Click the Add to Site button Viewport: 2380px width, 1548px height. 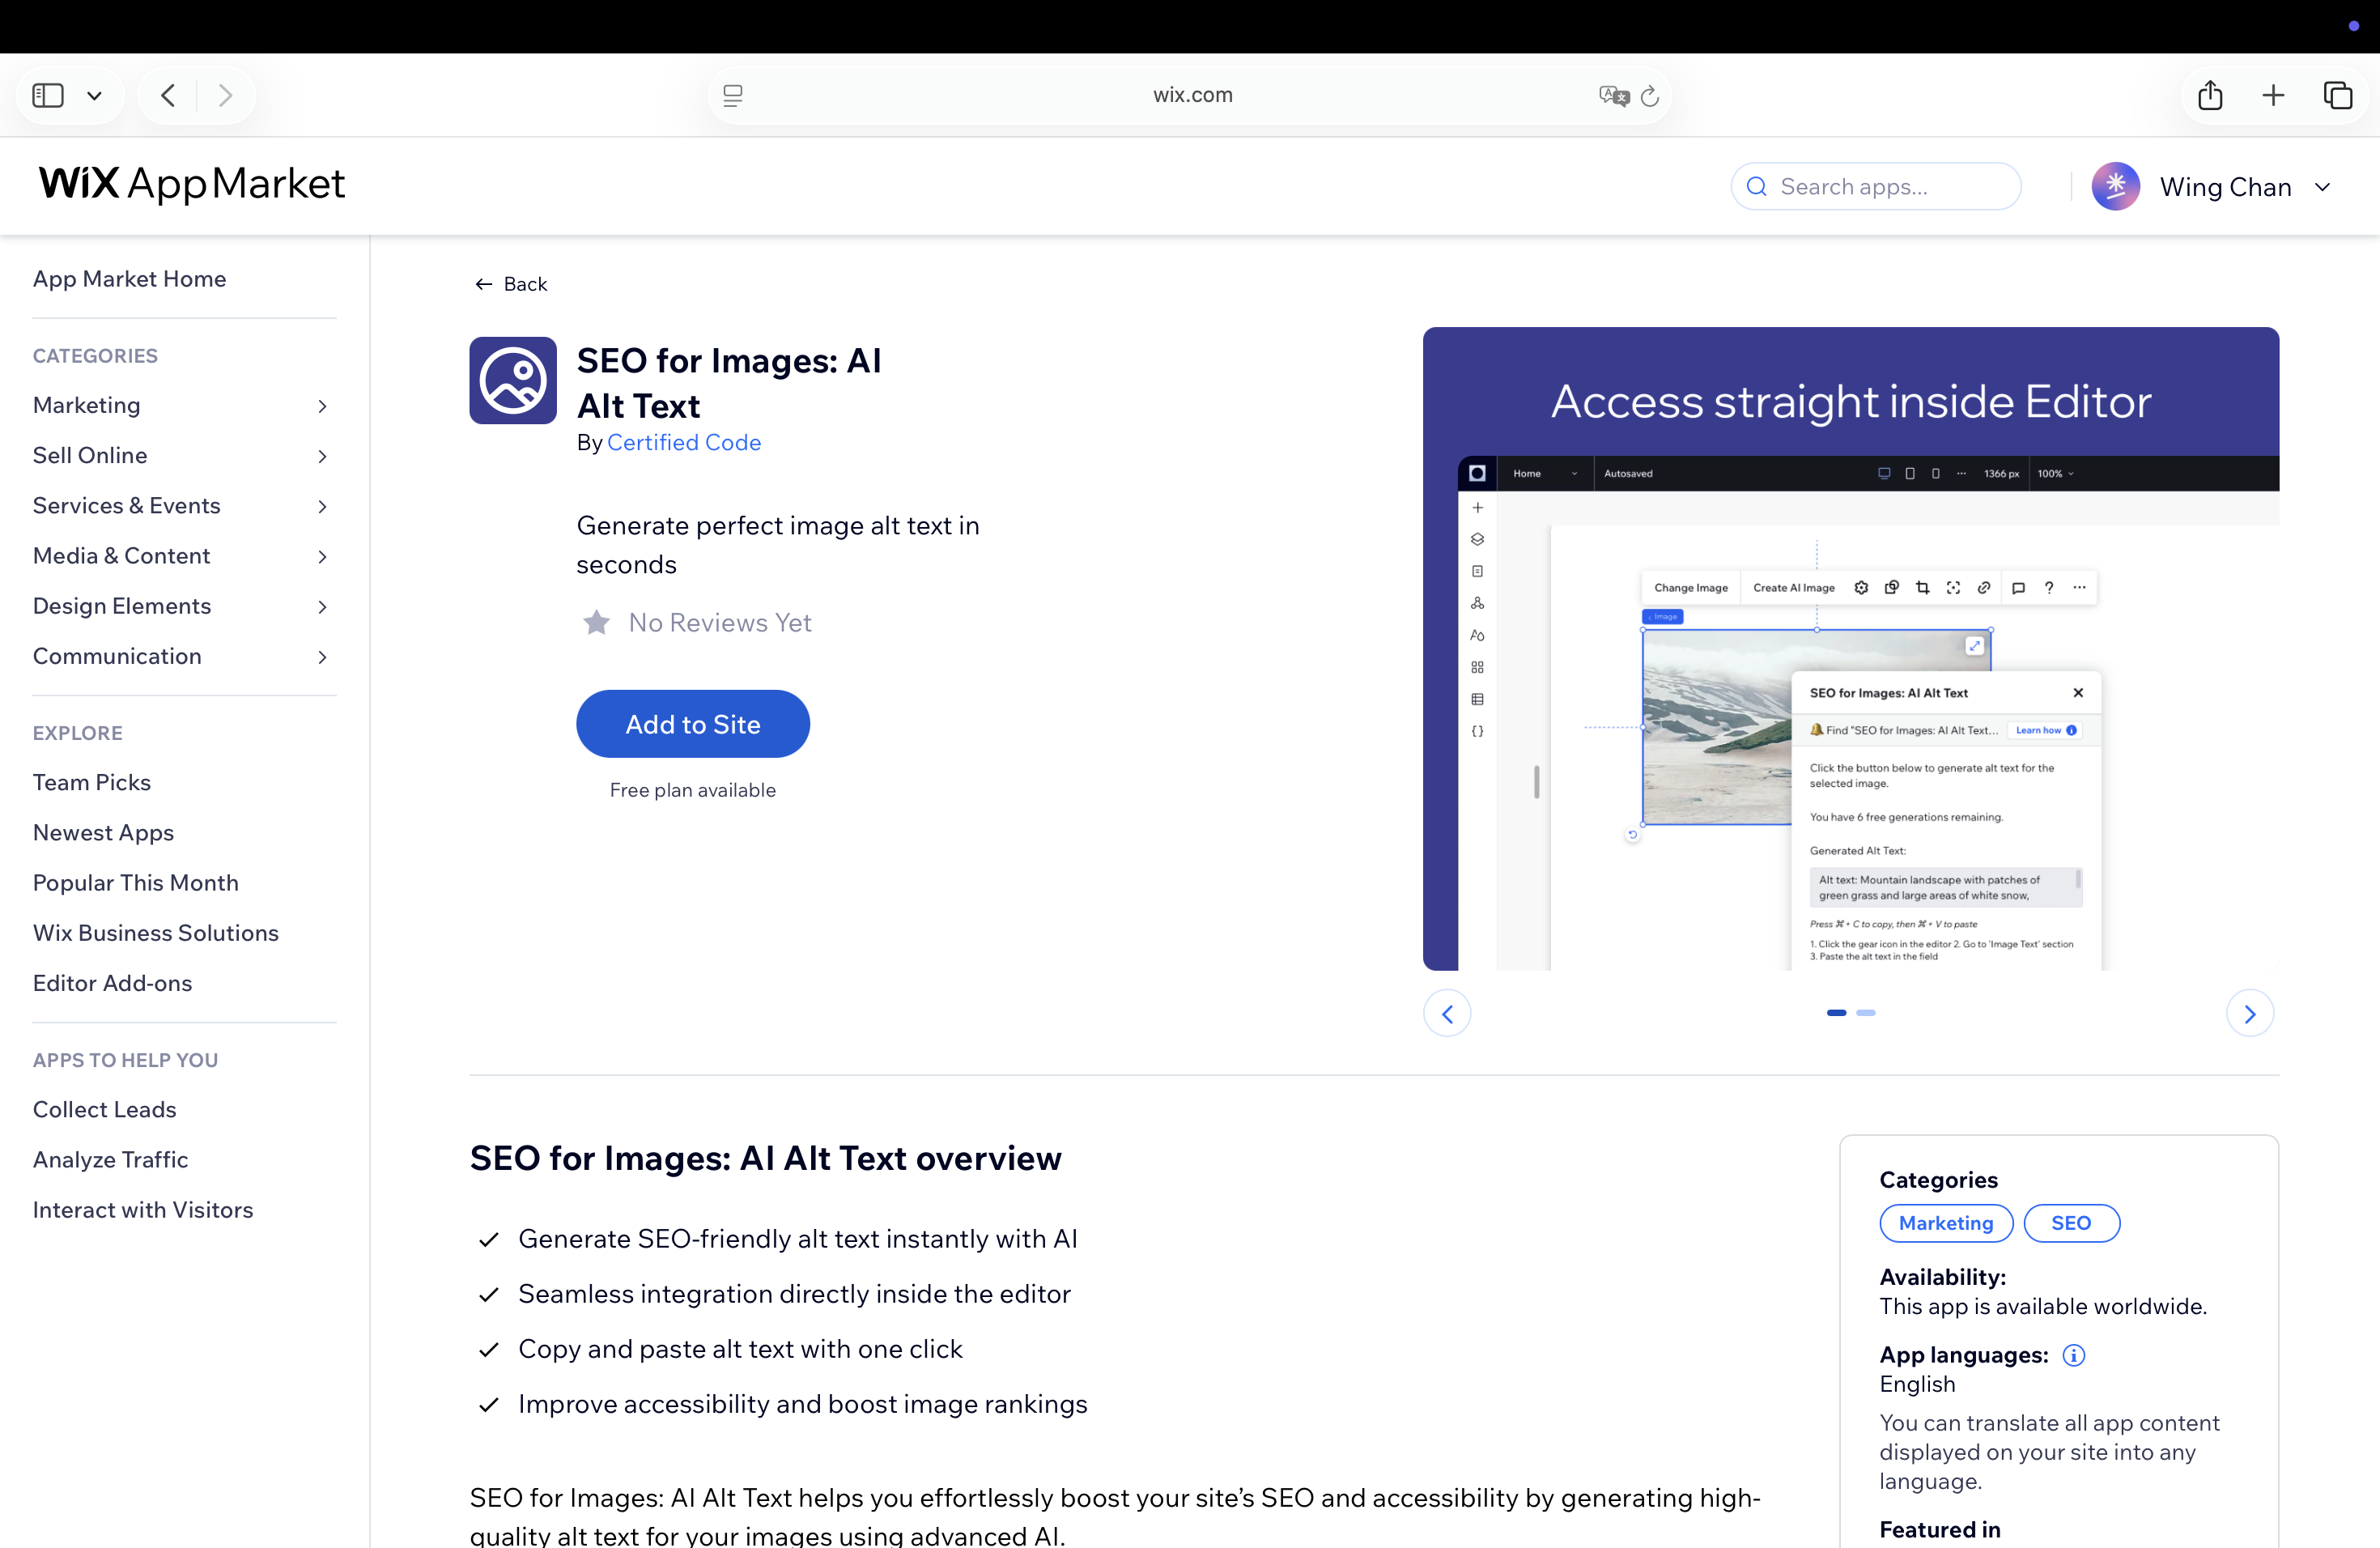(x=693, y=724)
